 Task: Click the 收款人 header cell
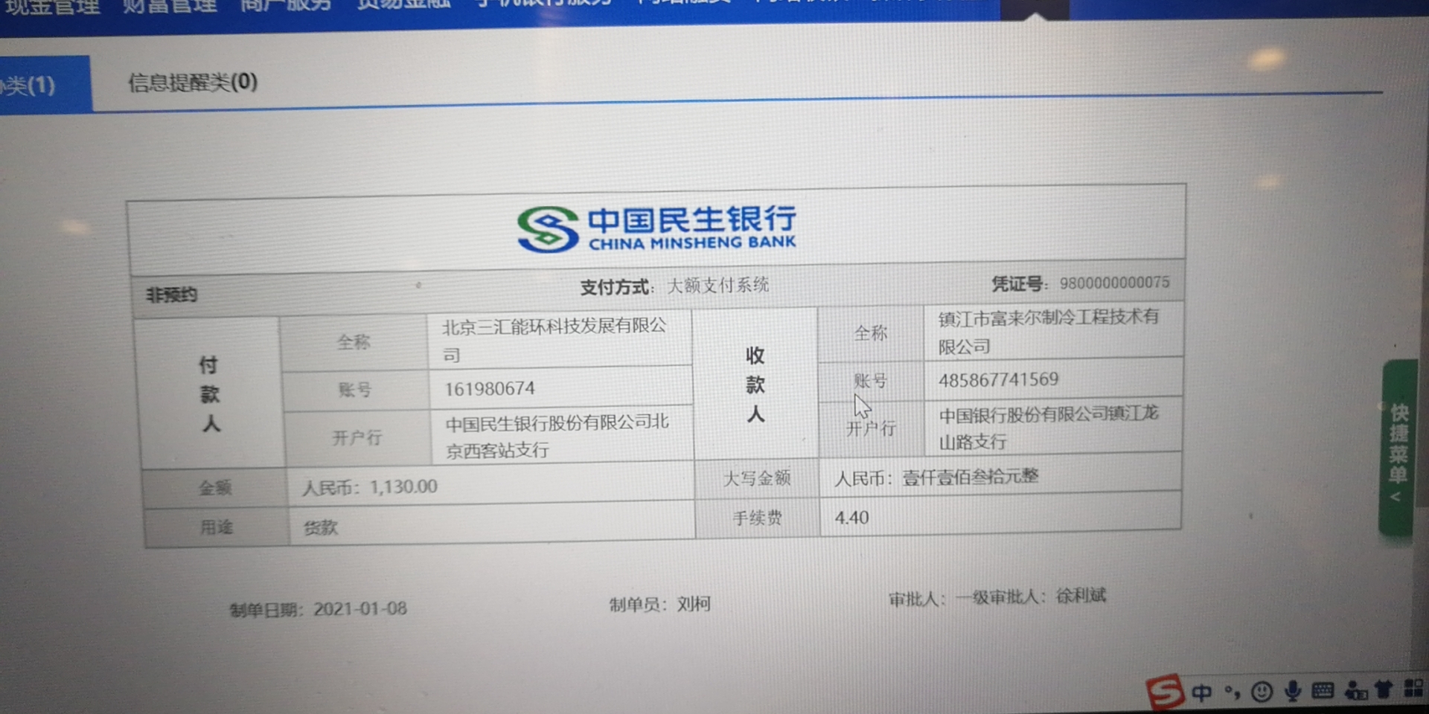pos(755,384)
